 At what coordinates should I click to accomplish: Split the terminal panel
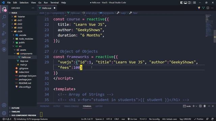[200, 106]
